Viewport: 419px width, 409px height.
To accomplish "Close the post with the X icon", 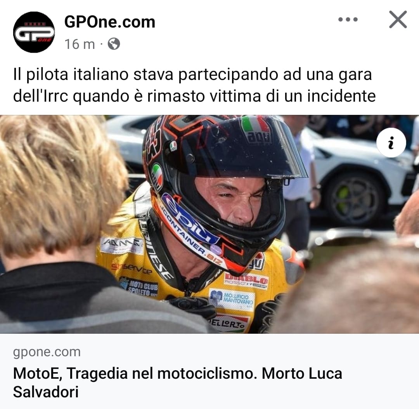I will point(398,19).
